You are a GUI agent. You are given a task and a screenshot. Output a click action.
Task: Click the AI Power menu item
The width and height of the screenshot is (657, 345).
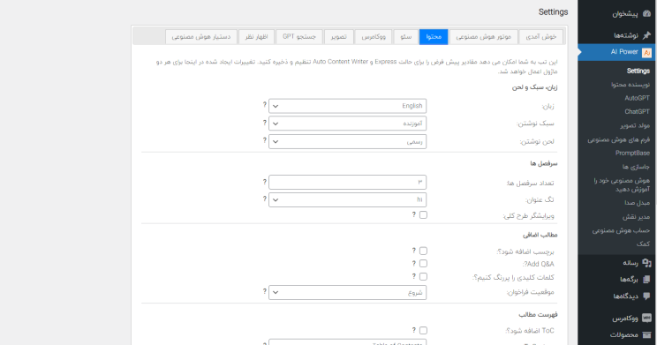click(x=617, y=52)
